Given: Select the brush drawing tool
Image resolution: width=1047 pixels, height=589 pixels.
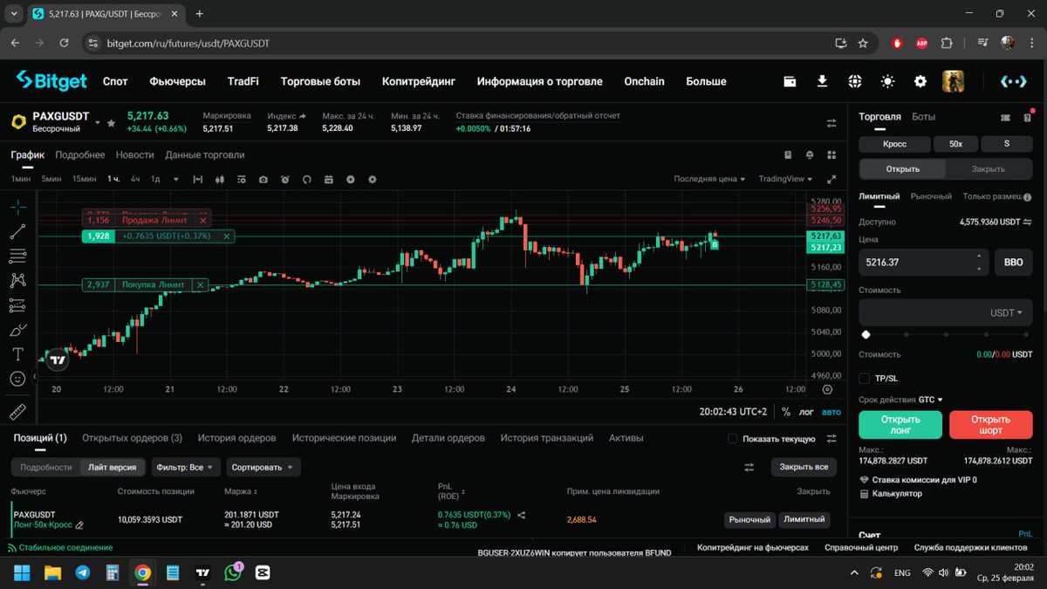Looking at the screenshot, I should point(18,330).
